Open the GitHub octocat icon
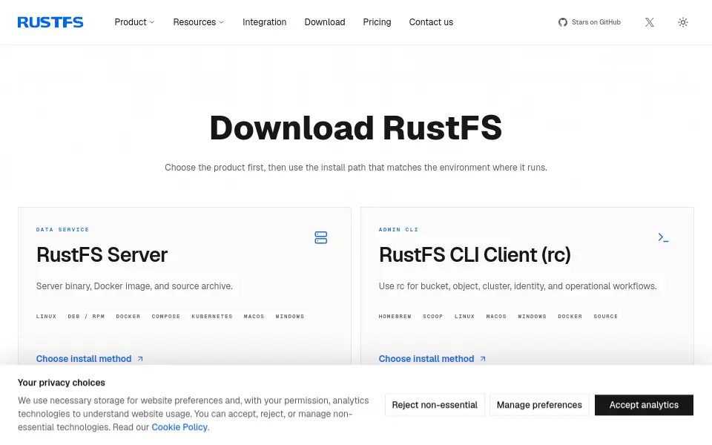Image resolution: width=712 pixels, height=445 pixels. [x=563, y=22]
